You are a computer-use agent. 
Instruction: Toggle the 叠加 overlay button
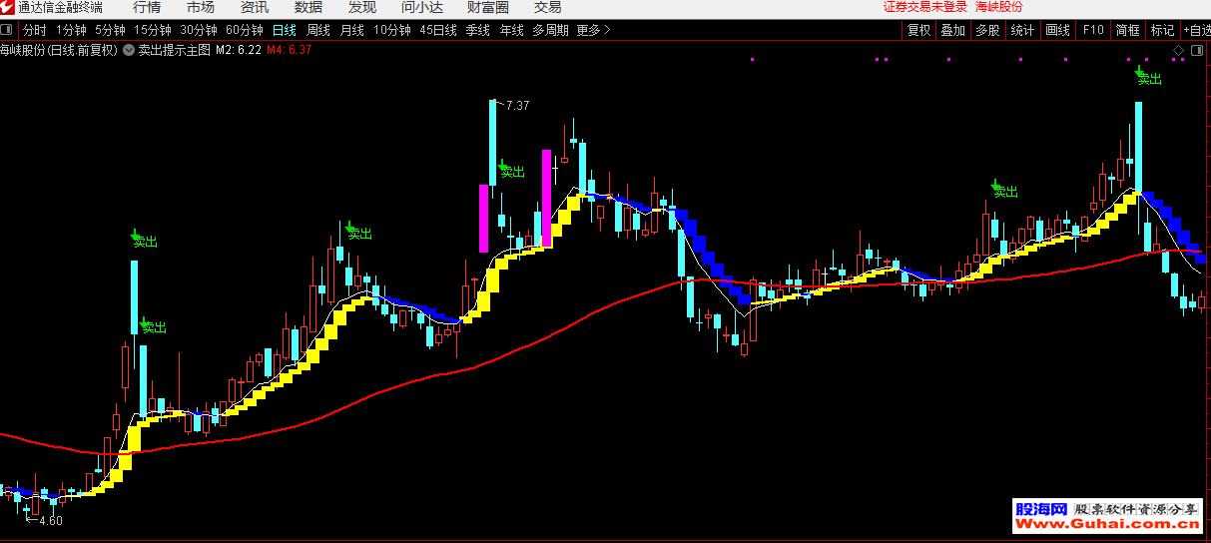point(952,30)
